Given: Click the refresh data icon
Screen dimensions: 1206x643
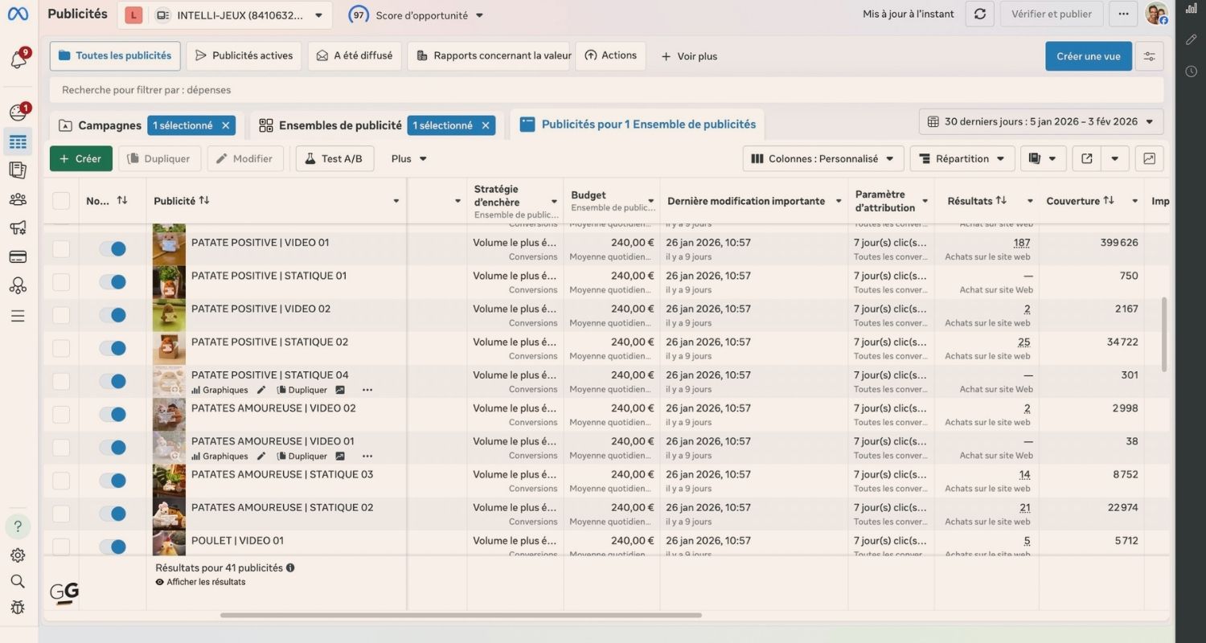Looking at the screenshot, I should coord(979,14).
